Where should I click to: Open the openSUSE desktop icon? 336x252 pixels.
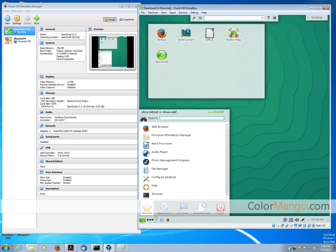tap(162, 56)
